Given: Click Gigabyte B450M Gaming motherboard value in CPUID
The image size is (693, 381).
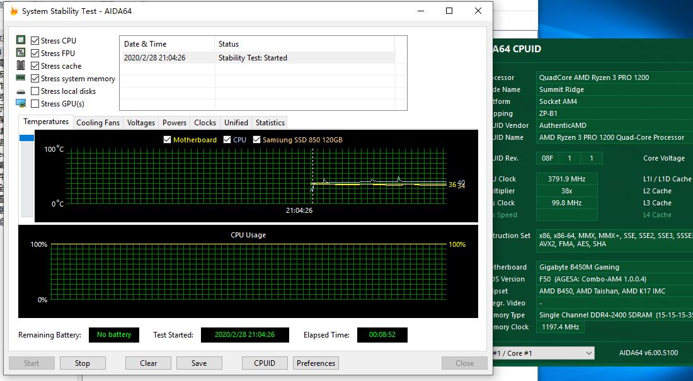Looking at the screenshot, I should (614, 267).
